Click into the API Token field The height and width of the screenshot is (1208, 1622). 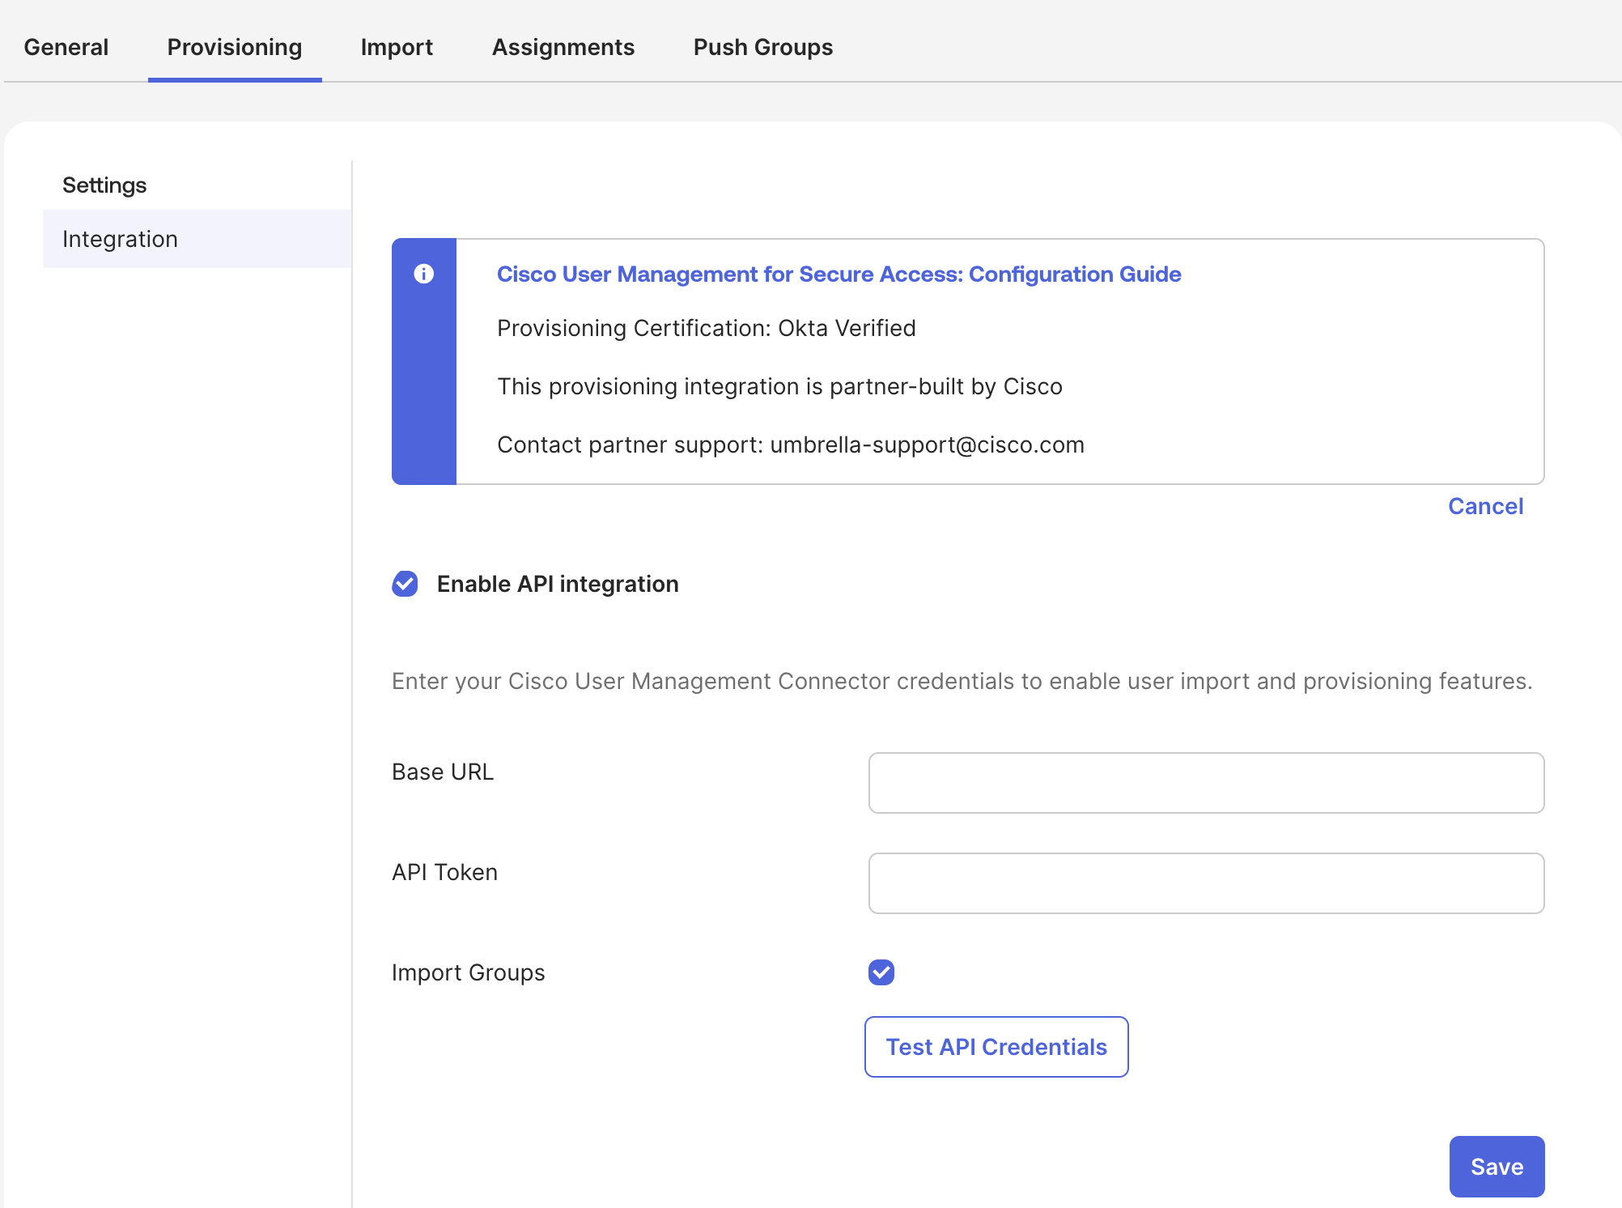click(x=1206, y=883)
